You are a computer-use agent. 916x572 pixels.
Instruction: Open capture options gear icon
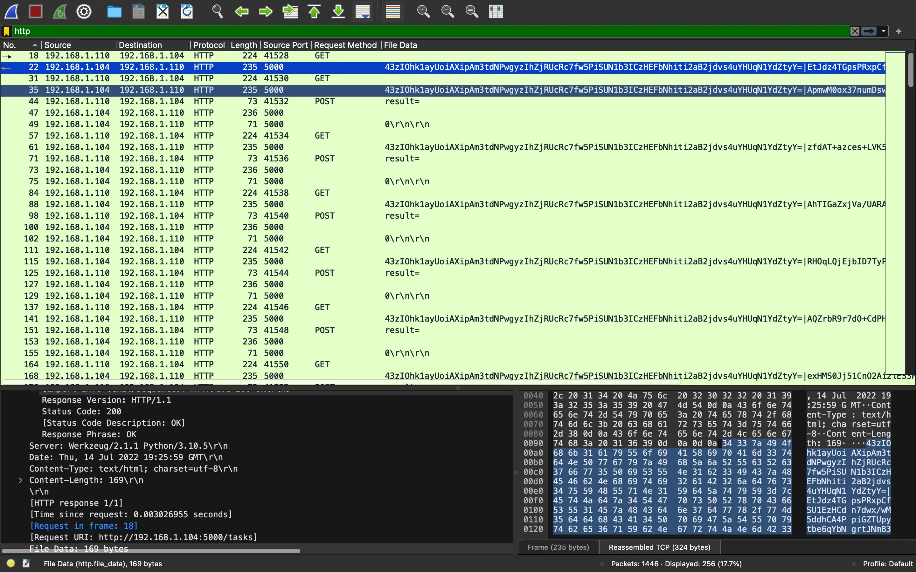pyautogui.click(x=84, y=11)
